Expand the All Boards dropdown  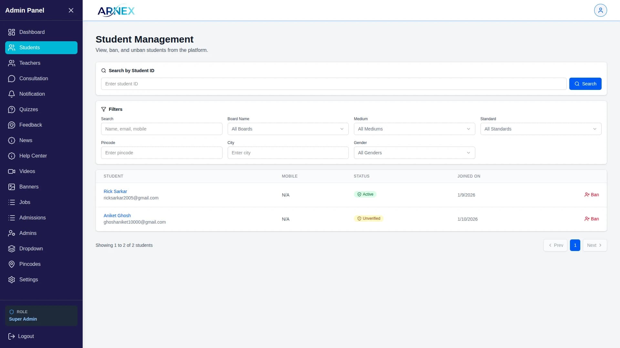pos(288,129)
